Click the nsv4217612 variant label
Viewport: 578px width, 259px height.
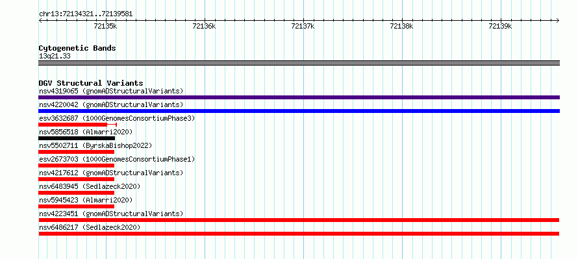[111, 173]
